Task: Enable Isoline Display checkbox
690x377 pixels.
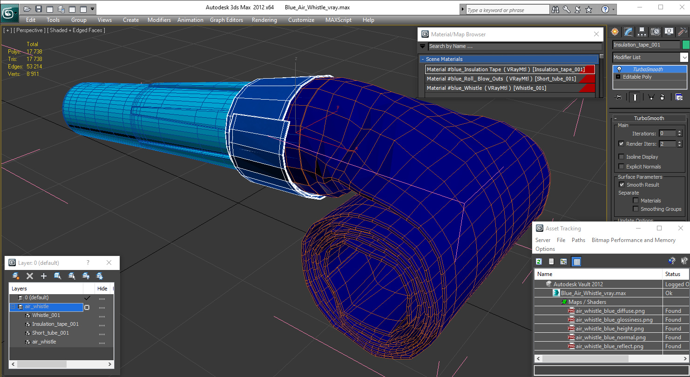Action: 621,157
